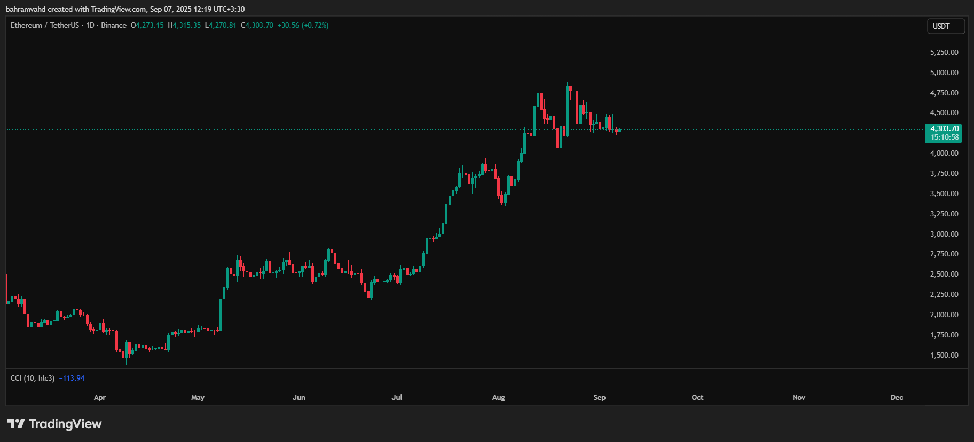Click the +30.56 (+0.72%) change value
The height and width of the screenshot is (442, 974).
click(x=303, y=25)
